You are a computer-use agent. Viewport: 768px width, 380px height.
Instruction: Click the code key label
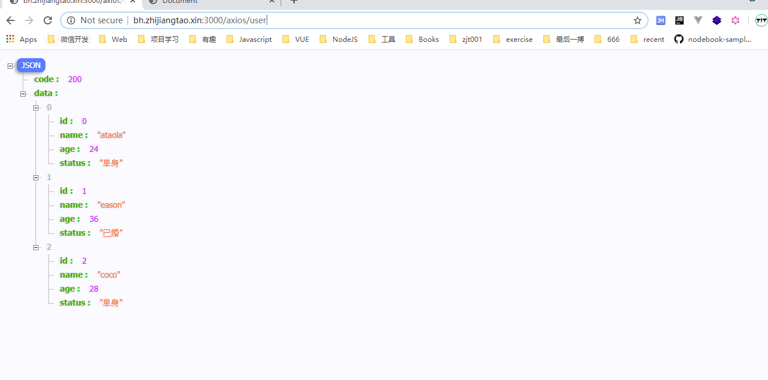pos(47,79)
